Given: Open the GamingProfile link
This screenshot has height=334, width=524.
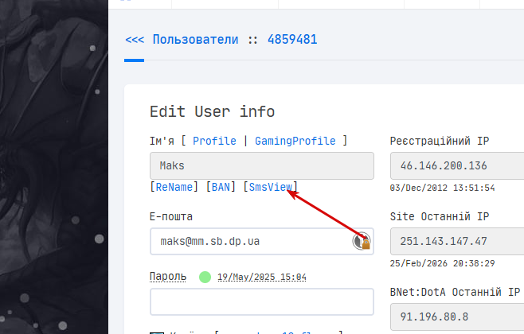Looking at the screenshot, I should (x=295, y=141).
